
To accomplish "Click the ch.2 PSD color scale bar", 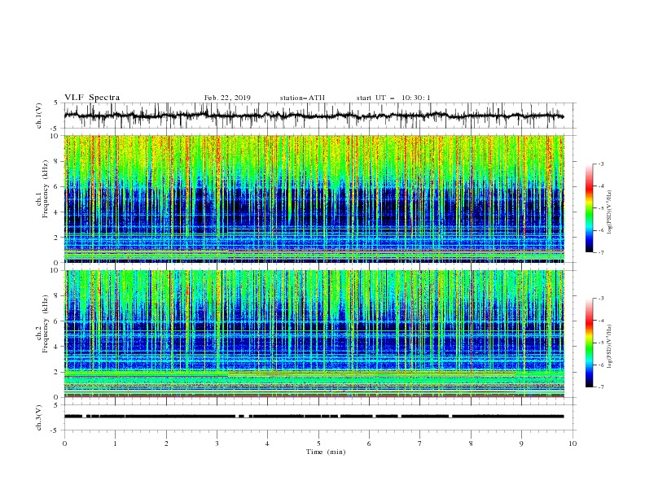I will pos(590,343).
